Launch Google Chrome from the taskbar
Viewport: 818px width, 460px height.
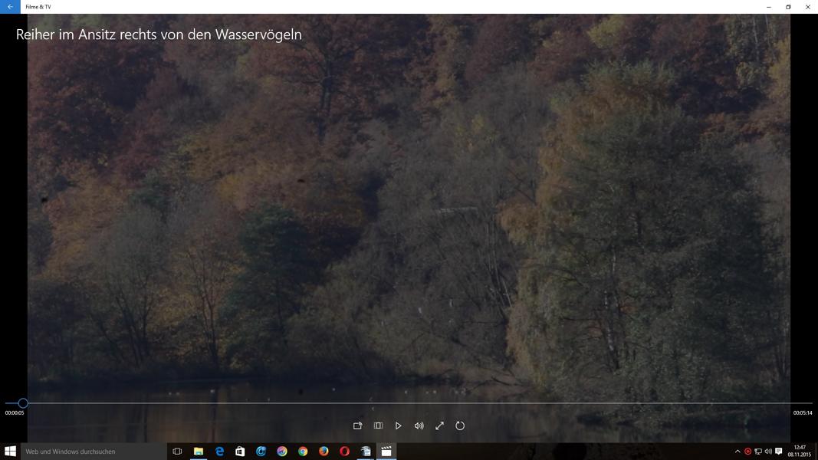[303, 451]
